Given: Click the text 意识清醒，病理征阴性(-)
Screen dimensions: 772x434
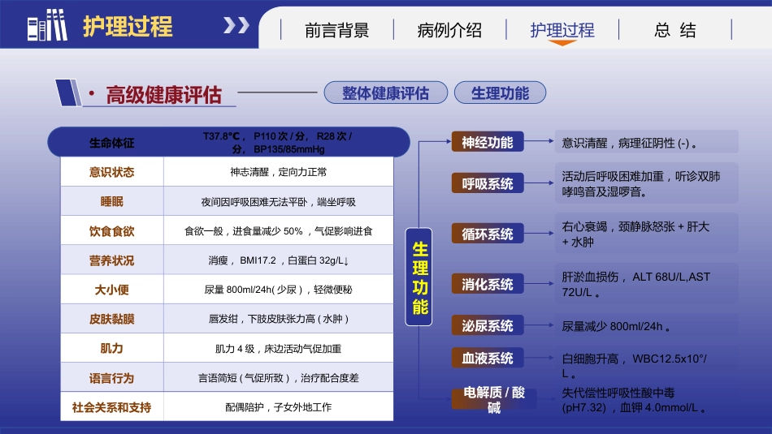Looking at the screenshot, I should (631, 143).
